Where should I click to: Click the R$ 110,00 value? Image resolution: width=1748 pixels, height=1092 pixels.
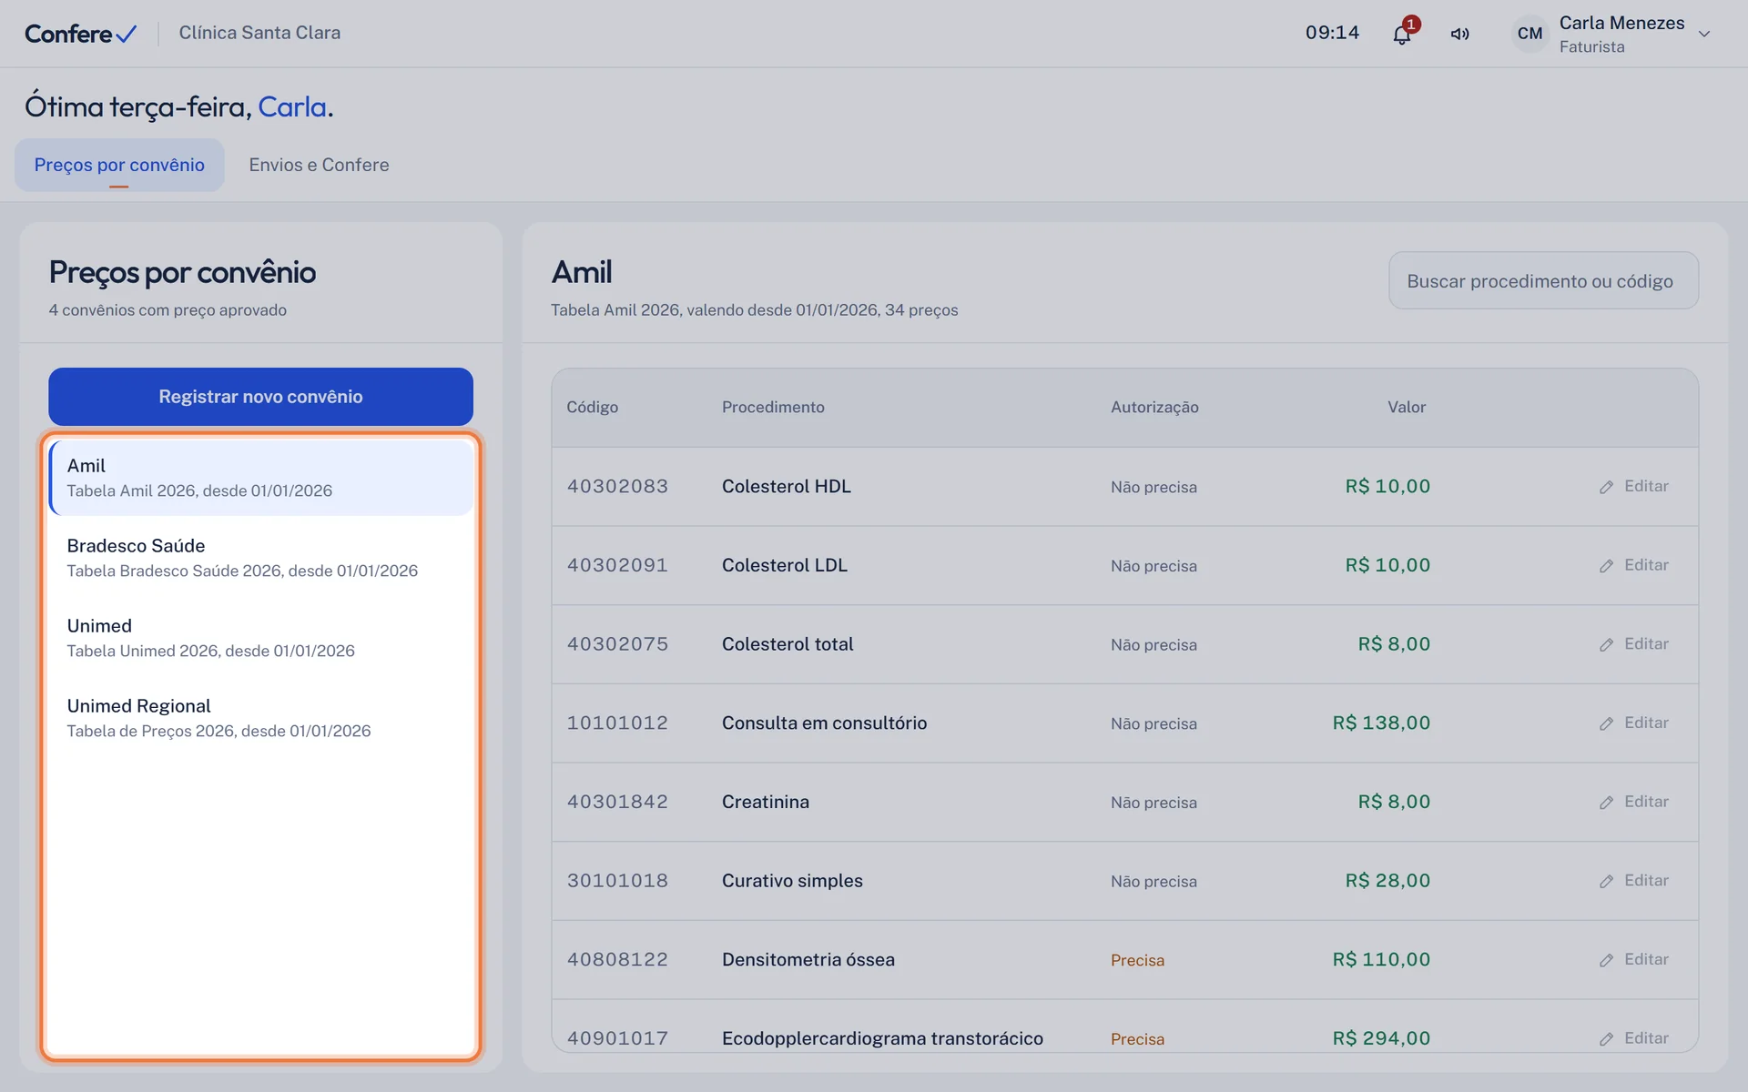(1381, 959)
